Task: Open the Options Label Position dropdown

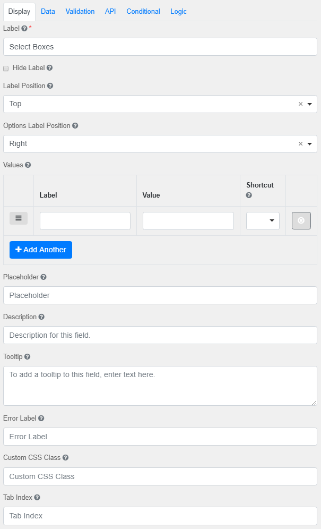Action: [309, 143]
